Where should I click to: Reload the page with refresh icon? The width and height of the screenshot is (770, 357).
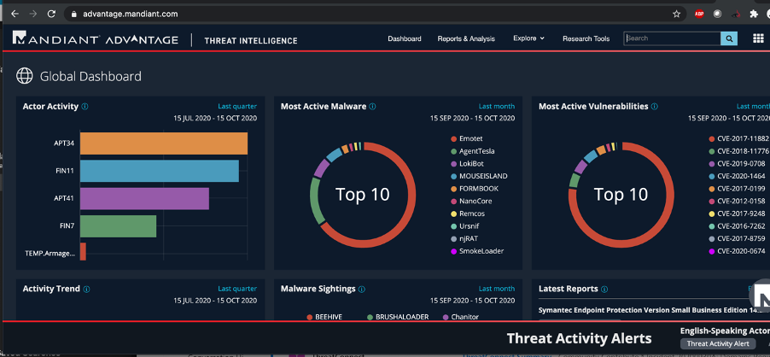click(x=51, y=14)
